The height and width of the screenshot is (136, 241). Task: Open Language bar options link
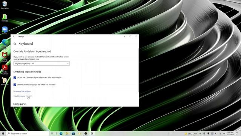[x=22, y=91]
